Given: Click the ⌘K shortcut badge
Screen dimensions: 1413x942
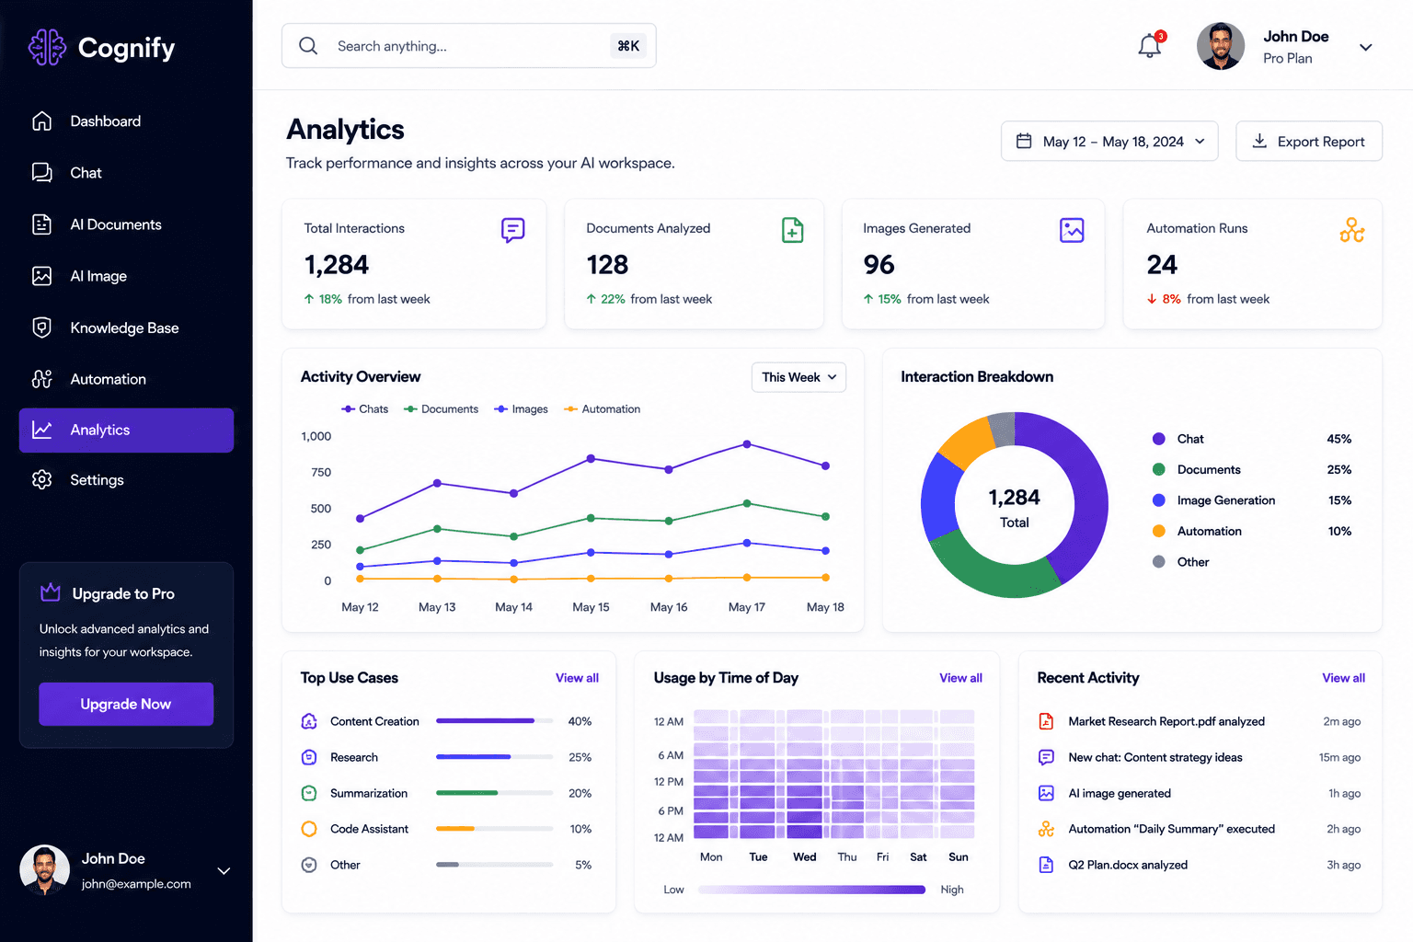Looking at the screenshot, I should [628, 46].
